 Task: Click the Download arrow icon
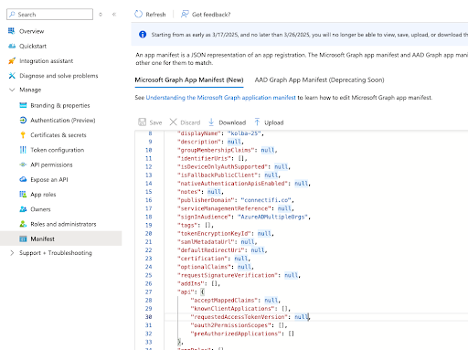(211, 122)
